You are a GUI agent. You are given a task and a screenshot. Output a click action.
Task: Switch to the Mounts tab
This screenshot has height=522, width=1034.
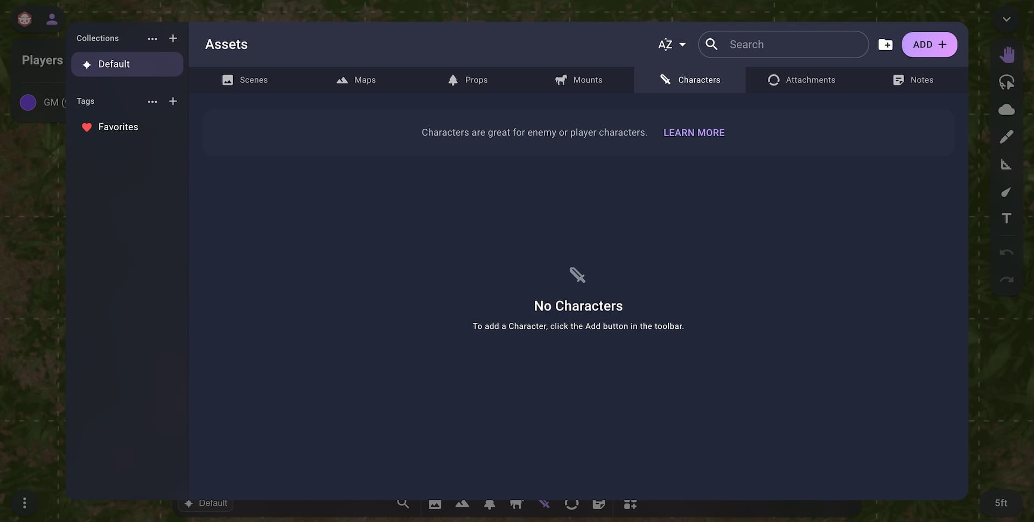(578, 80)
